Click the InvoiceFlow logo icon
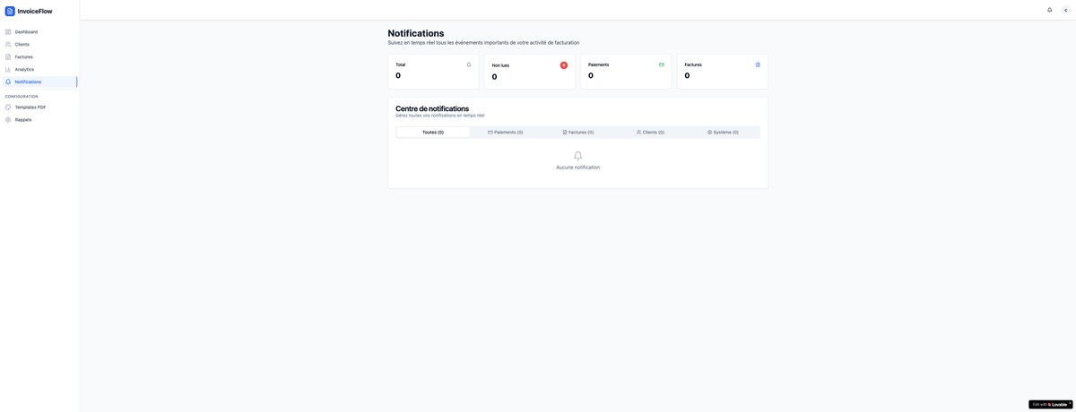Viewport: 1076px width, 412px height. (10, 11)
